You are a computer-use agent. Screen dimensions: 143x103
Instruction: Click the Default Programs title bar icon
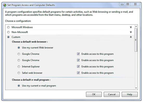click(x=5, y=5)
